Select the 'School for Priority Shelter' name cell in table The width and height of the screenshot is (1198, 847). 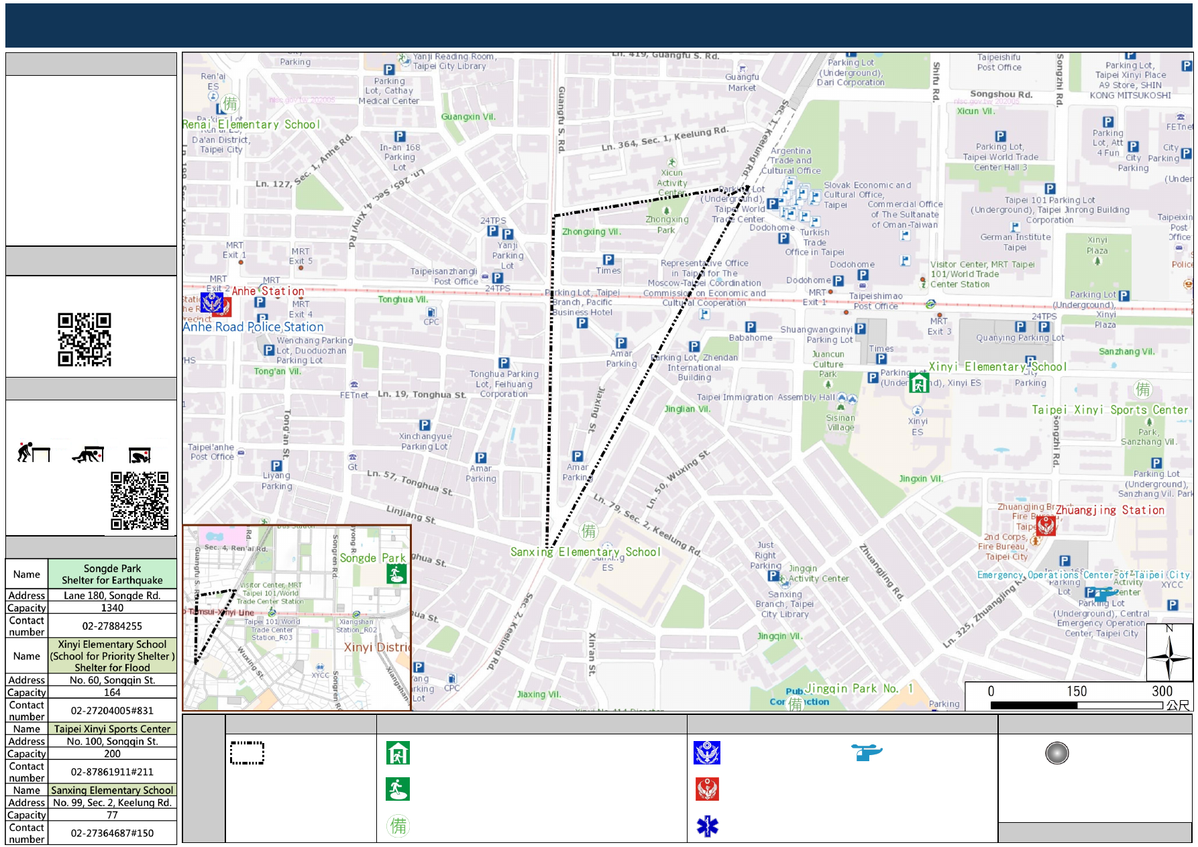click(x=112, y=656)
